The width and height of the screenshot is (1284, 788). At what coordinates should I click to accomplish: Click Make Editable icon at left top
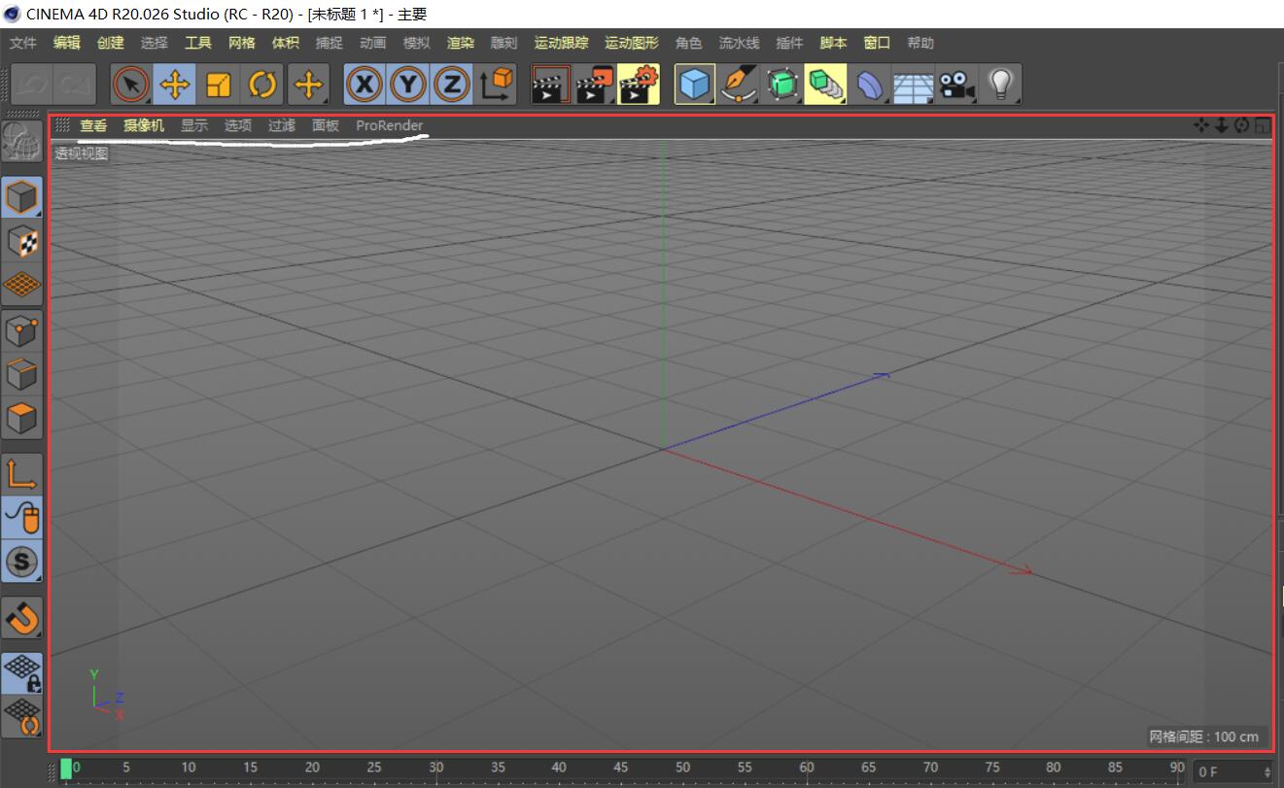[x=21, y=144]
